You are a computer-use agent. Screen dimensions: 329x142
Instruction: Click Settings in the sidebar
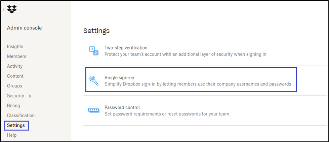(16, 125)
